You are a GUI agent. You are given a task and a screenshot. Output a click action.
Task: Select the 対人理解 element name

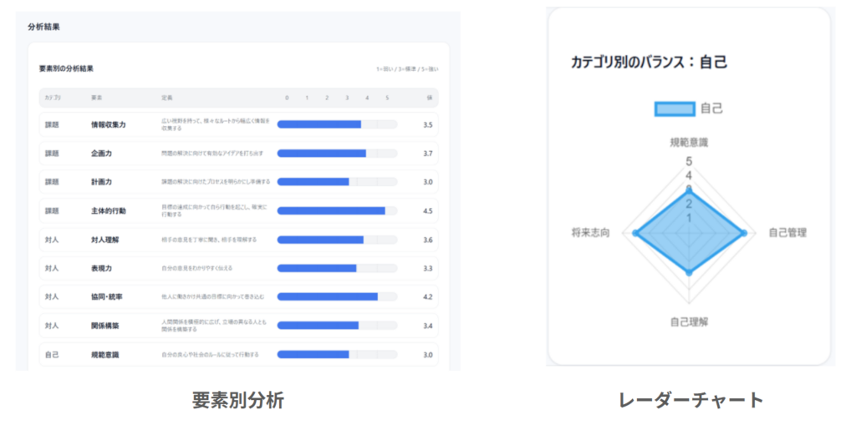tap(105, 240)
